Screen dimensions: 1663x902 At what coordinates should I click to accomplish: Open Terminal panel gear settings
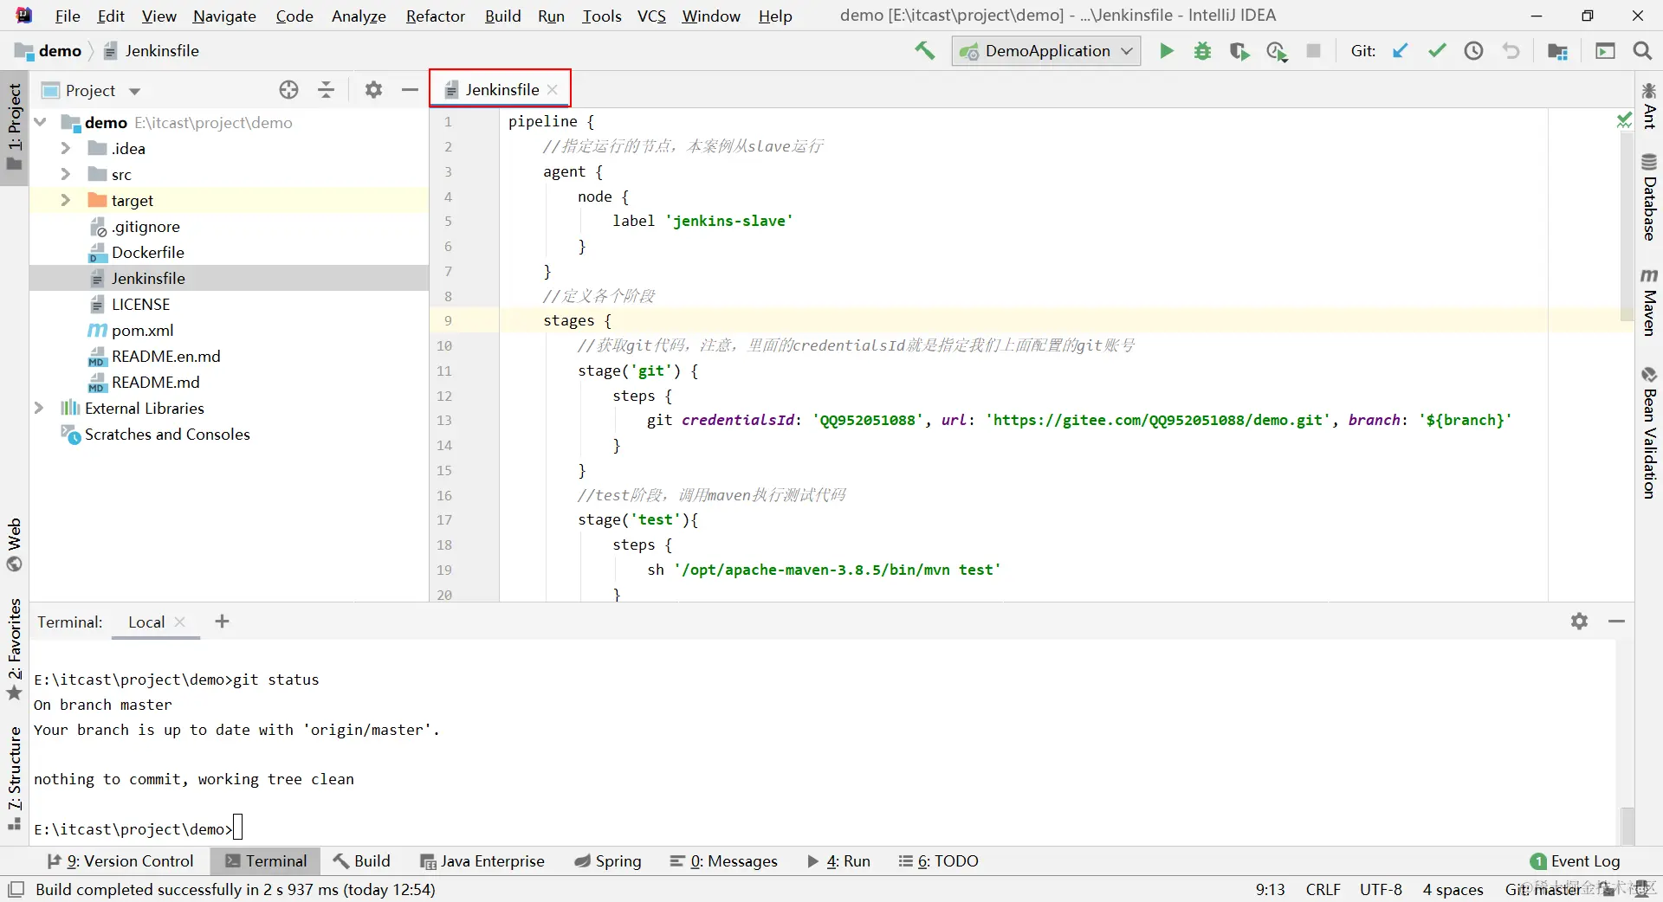[1579, 622]
